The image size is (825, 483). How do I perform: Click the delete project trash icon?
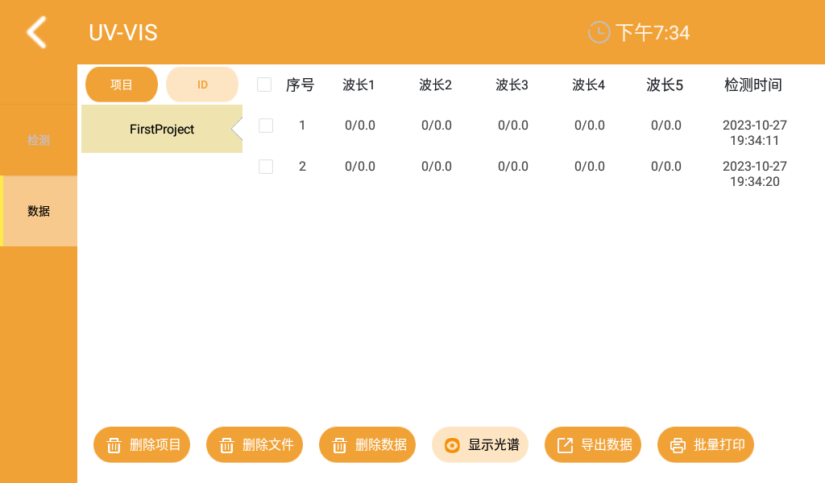[x=114, y=444]
